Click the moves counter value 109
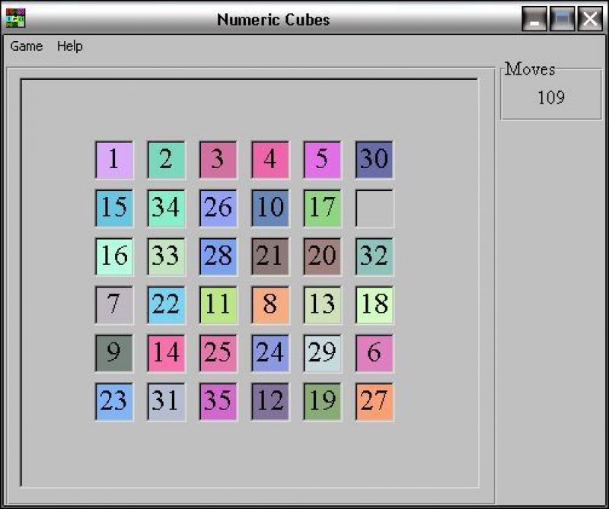 [x=550, y=97]
